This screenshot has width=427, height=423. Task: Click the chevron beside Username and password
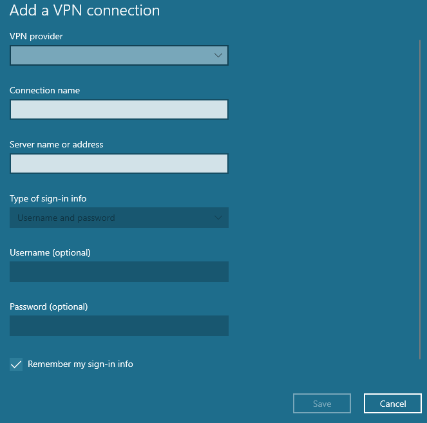tap(218, 218)
